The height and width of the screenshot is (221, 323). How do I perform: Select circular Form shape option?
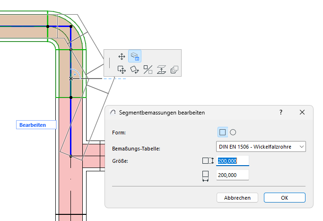(x=233, y=132)
